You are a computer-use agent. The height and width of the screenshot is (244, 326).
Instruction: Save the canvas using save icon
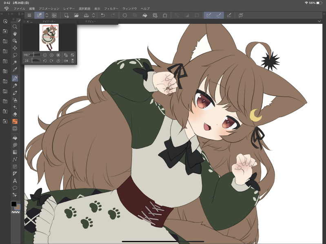point(86,15)
